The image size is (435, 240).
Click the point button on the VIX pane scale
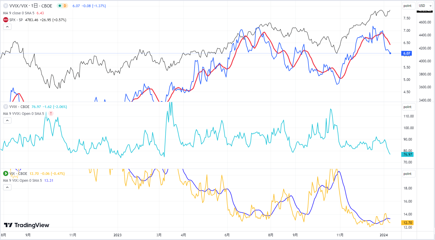pos(408,174)
